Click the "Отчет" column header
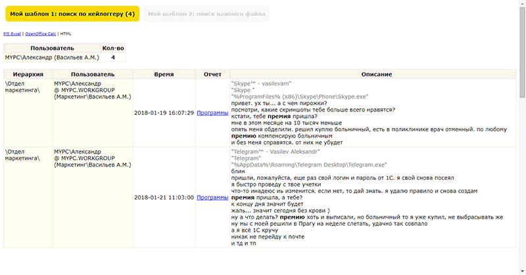 [x=212, y=75]
